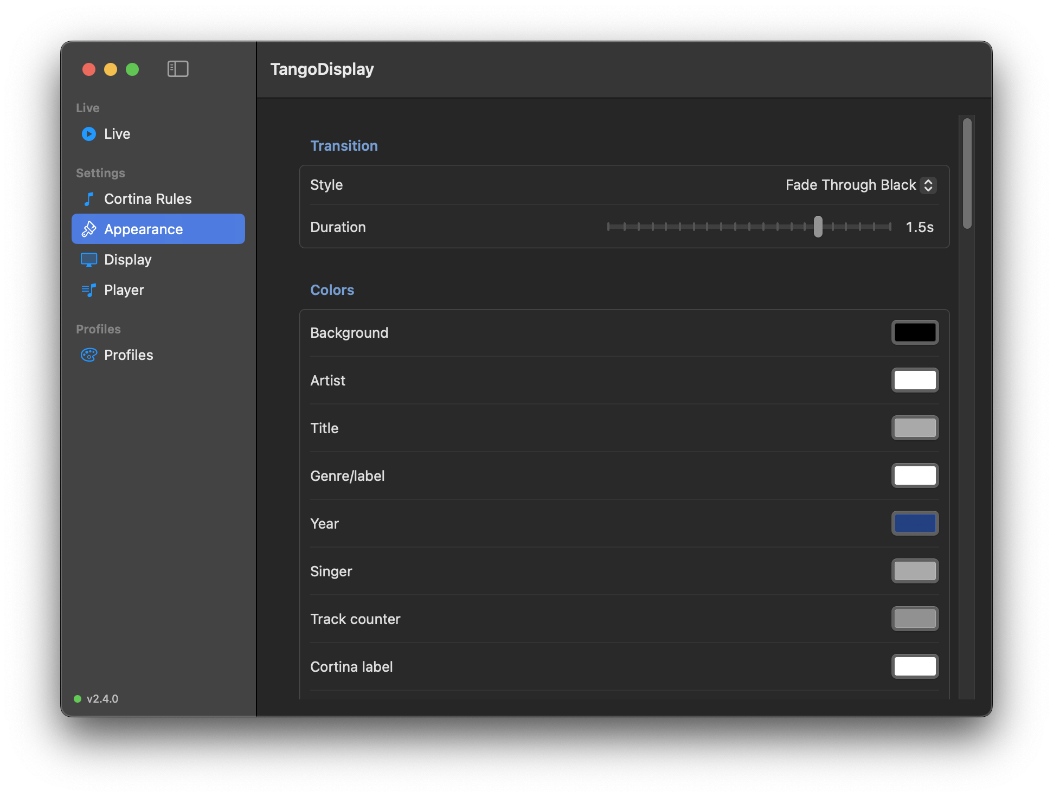
Task: Click the Display monitor icon
Action: click(89, 260)
